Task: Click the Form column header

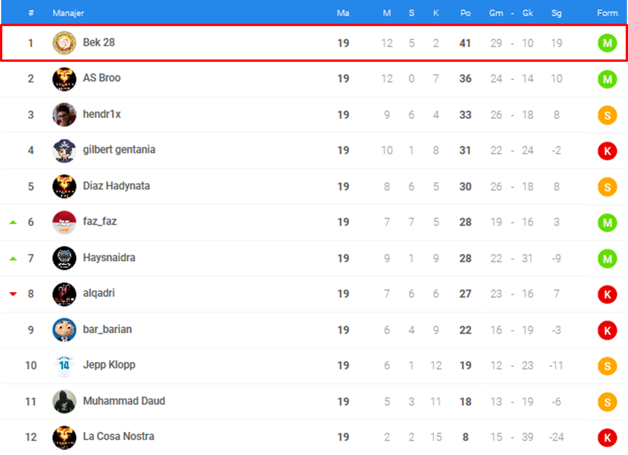Action: click(x=607, y=13)
